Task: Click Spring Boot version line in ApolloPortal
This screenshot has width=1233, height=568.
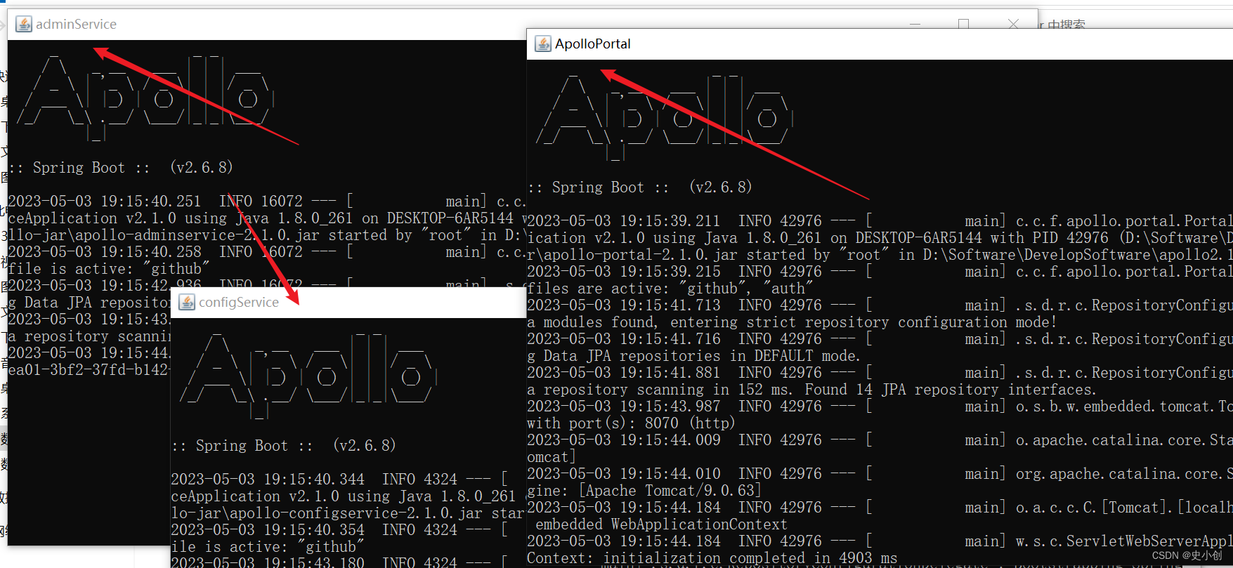Action: click(x=640, y=187)
